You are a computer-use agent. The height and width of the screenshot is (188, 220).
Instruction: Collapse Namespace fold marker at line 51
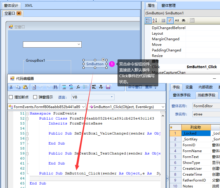point(27,114)
